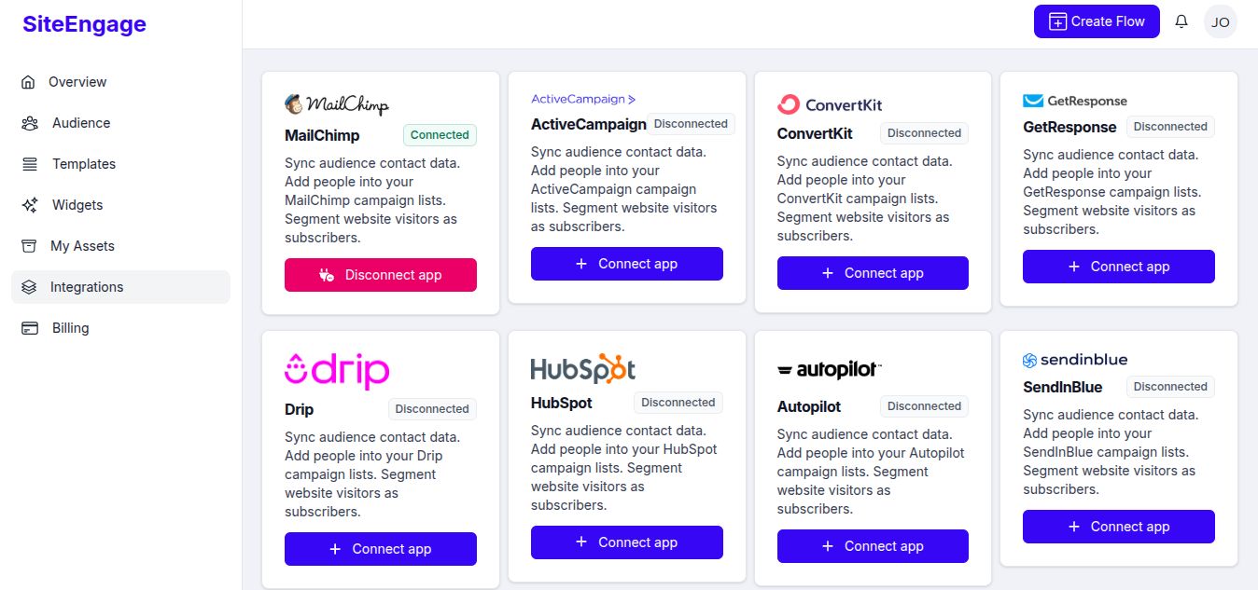Click the Drip logo
Screen dimensions: 1258x590
point(337,370)
